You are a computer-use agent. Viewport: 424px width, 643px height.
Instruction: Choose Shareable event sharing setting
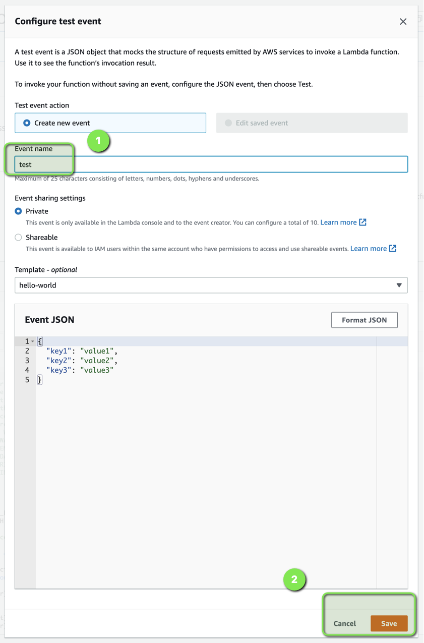coord(18,238)
